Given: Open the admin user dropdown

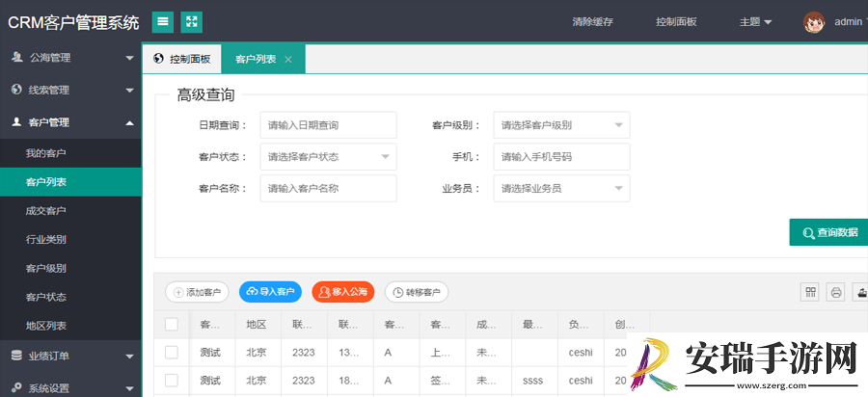Looking at the screenshot, I should (x=851, y=22).
